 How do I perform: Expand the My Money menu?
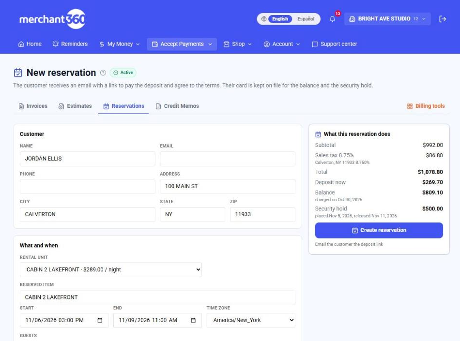120,44
